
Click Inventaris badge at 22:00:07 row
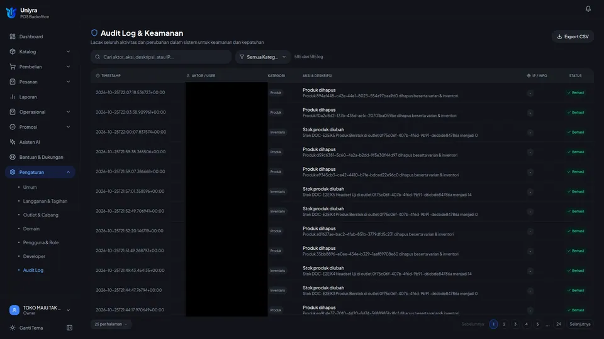pyautogui.click(x=277, y=132)
